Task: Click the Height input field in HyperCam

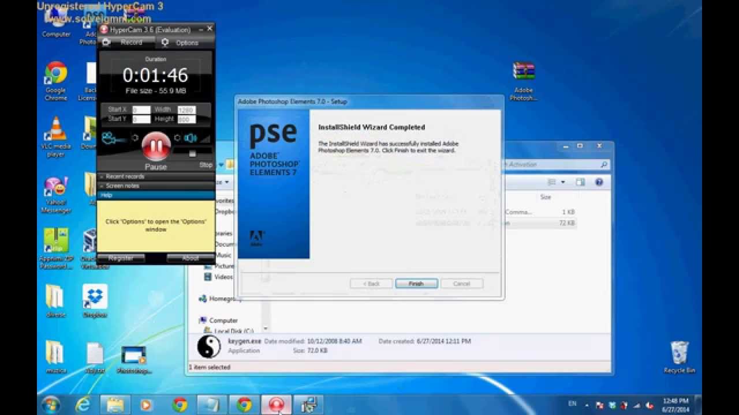Action: [186, 119]
